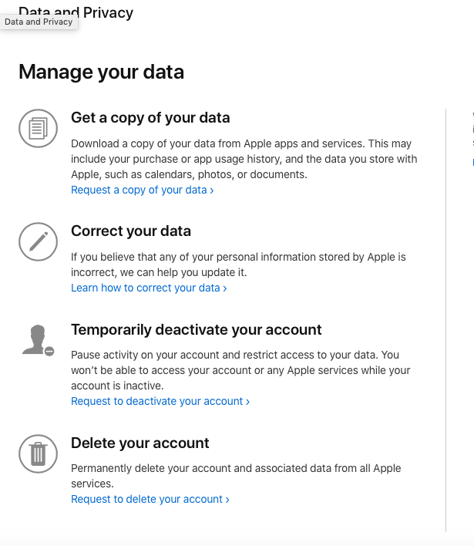The width and height of the screenshot is (474, 546).
Task: Open the Request to deactivate your account link
Action: pos(160,401)
